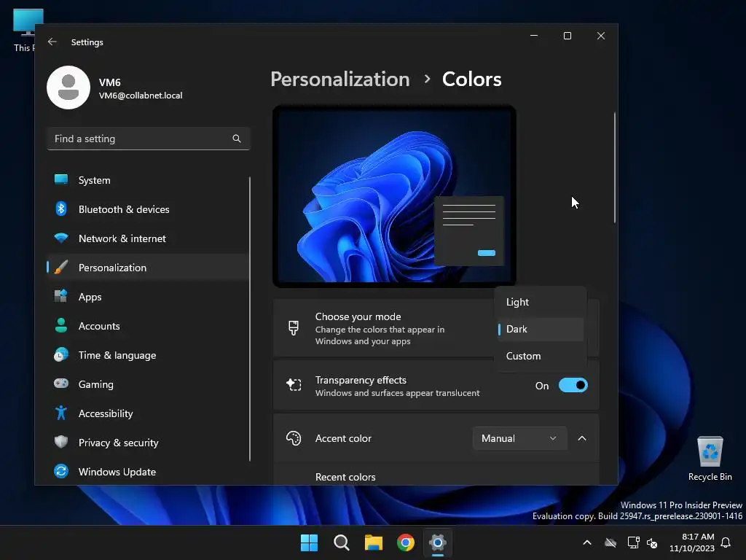
Task: Click Personalization in the breadcrumb
Action: 340,79
